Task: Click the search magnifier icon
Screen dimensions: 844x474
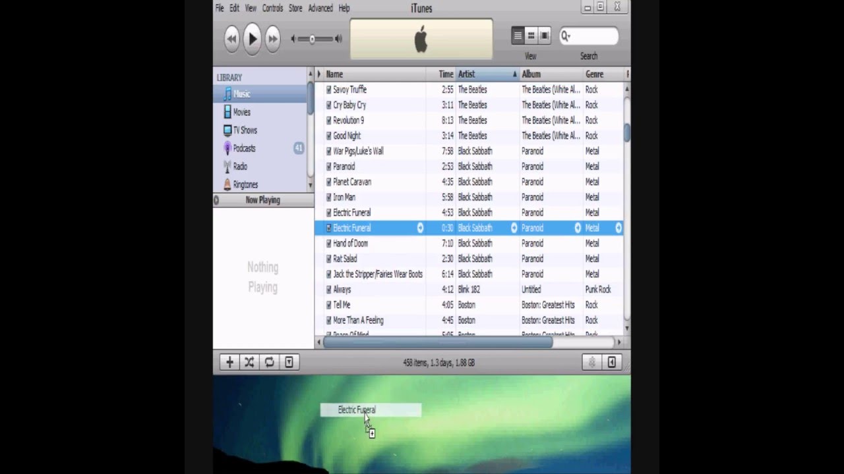Action: (565, 36)
